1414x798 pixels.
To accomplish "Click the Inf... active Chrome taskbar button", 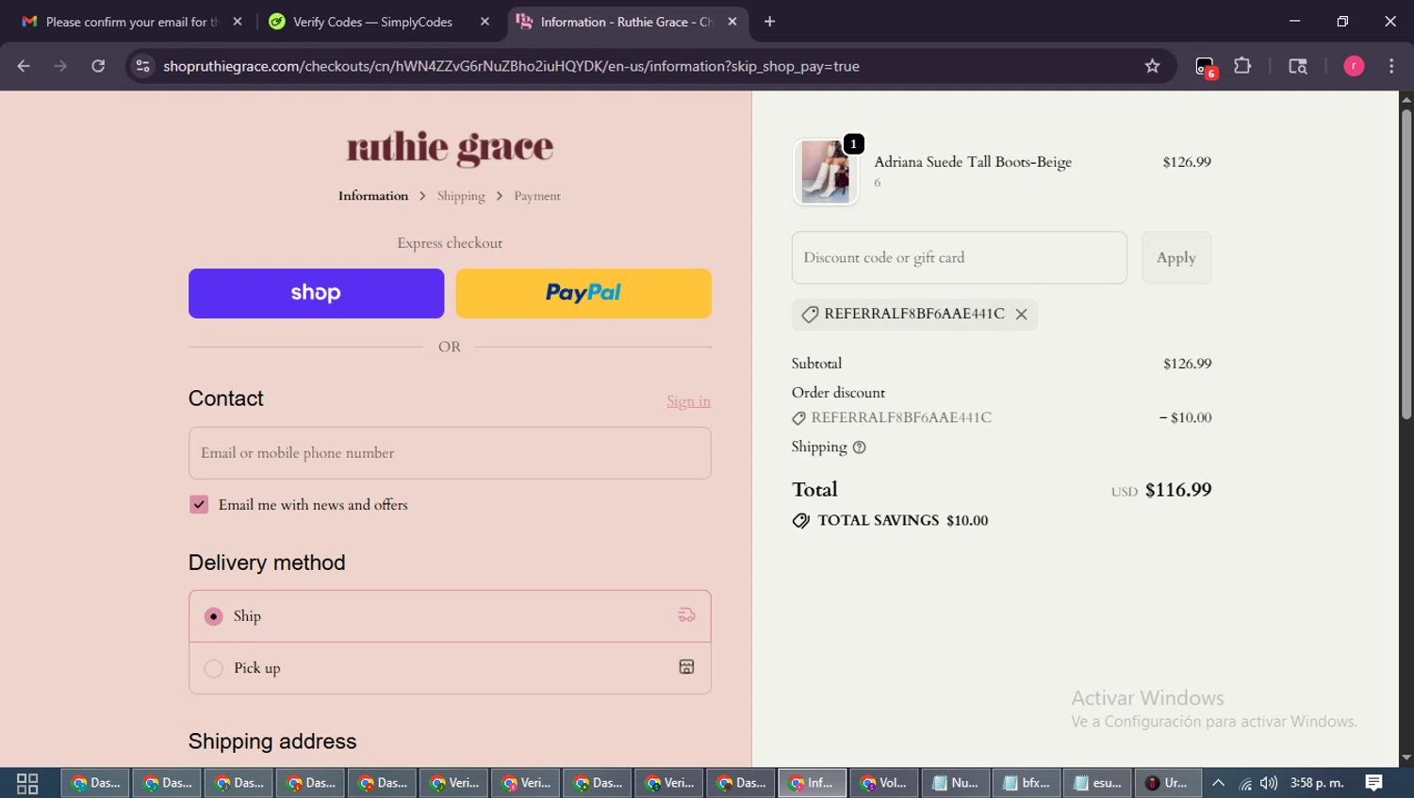I will (812, 783).
